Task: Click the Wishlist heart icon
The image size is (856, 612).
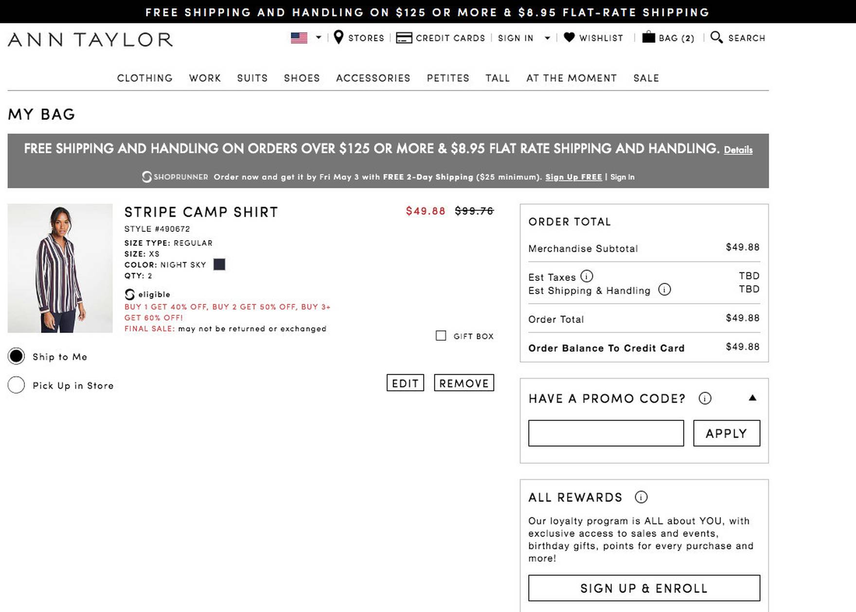Action: coord(568,37)
